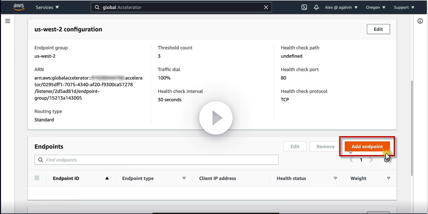Play the video with center play button
This screenshot has height=214, width=428.
click(x=216, y=118)
